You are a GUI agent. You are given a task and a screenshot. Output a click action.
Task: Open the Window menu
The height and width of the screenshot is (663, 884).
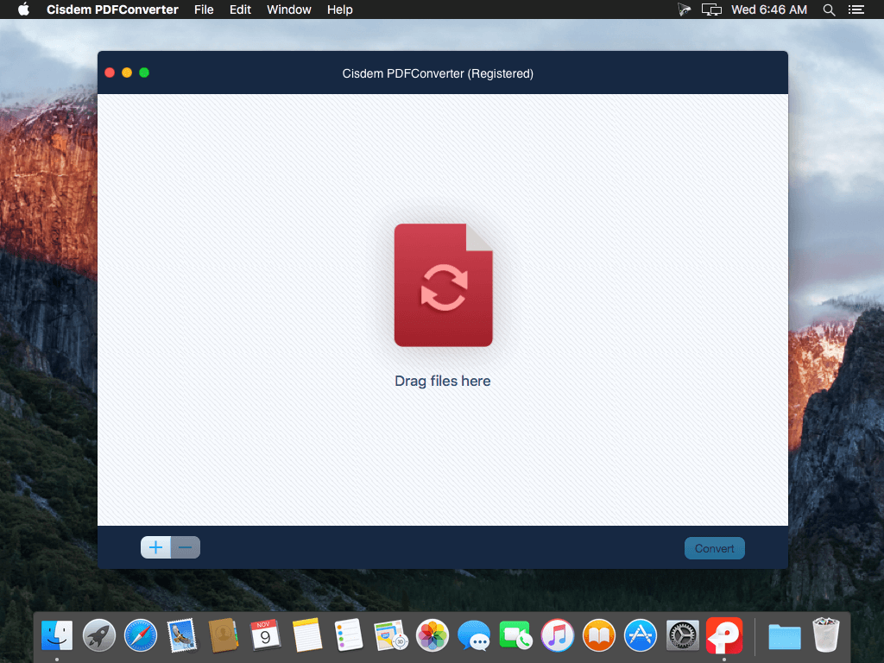[288, 9]
